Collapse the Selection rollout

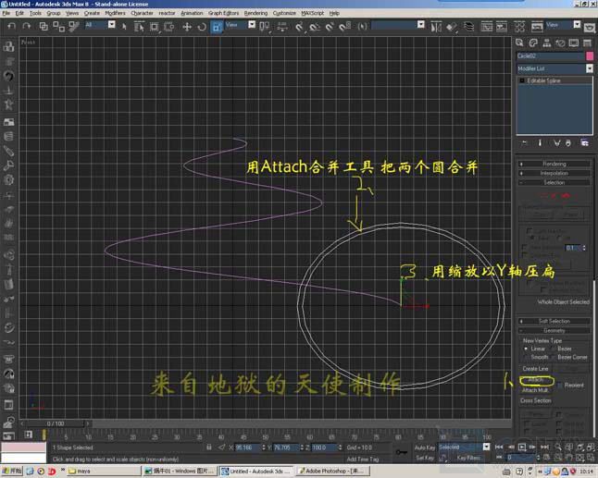554,183
